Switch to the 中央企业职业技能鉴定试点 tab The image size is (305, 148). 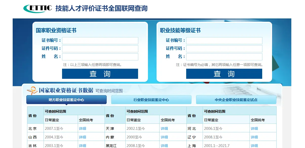[x=236, y=100]
